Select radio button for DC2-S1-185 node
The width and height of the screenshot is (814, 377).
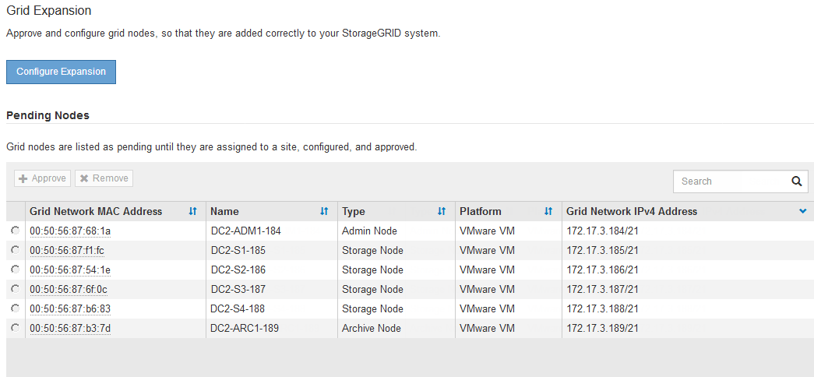16,250
